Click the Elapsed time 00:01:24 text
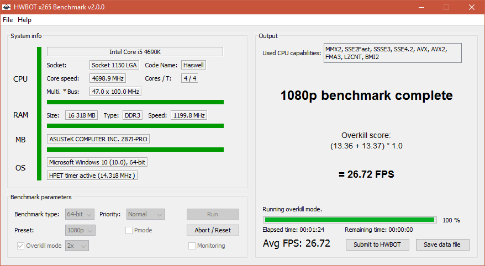This screenshot has width=485, height=266. coord(293,230)
